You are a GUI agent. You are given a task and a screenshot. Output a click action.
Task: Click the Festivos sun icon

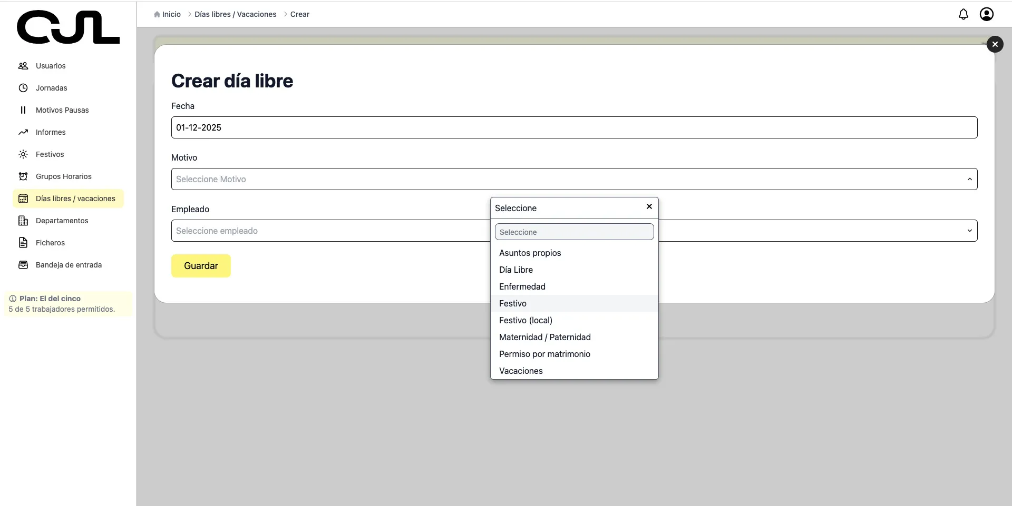click(x=23, y=154)
